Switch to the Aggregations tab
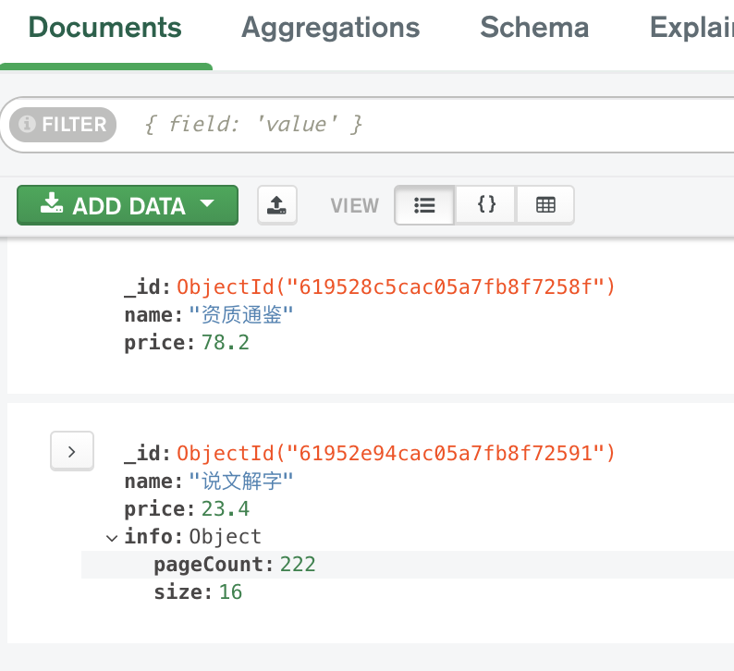This screenshot has width=734, height=671. [x=330, y=28]
